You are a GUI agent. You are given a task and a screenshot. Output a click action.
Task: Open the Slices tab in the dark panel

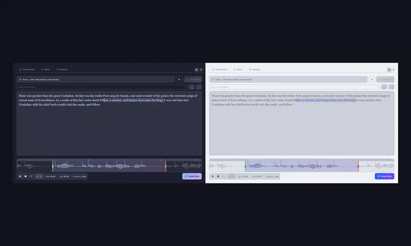pyautogui.click(x=46, y=69)
